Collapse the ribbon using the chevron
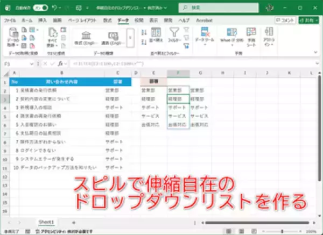Image resolution: width=323 pixels, height=235 pixels. (x=316, y=52)
